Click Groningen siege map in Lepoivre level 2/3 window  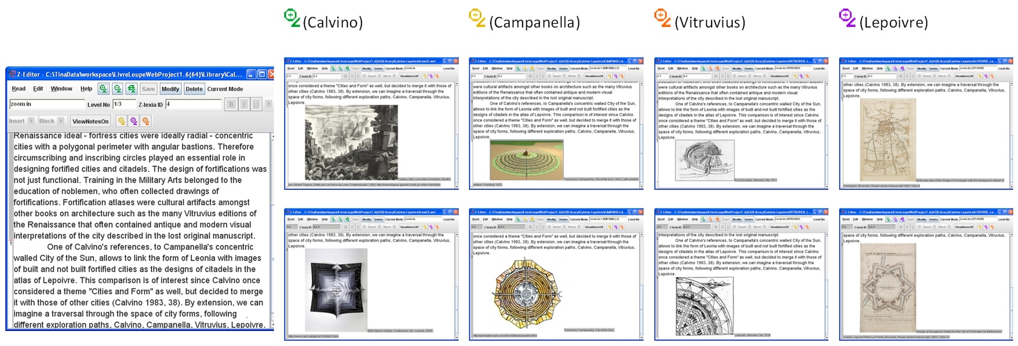point(887,140)
